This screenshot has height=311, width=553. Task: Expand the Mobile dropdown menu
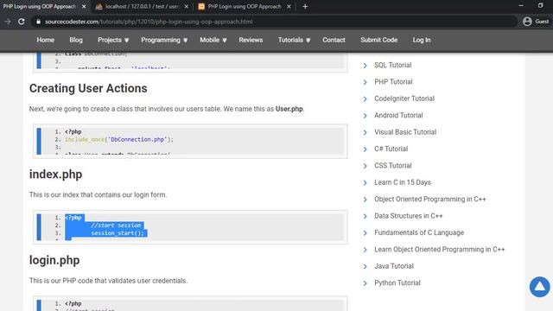point(213,40)
